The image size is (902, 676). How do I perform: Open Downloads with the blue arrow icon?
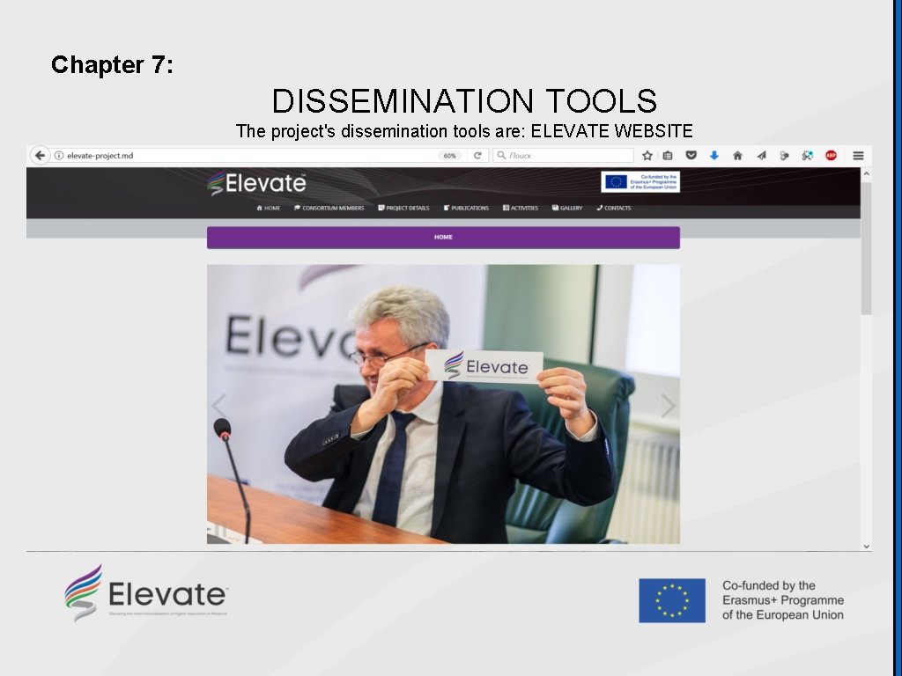[713, 155]
